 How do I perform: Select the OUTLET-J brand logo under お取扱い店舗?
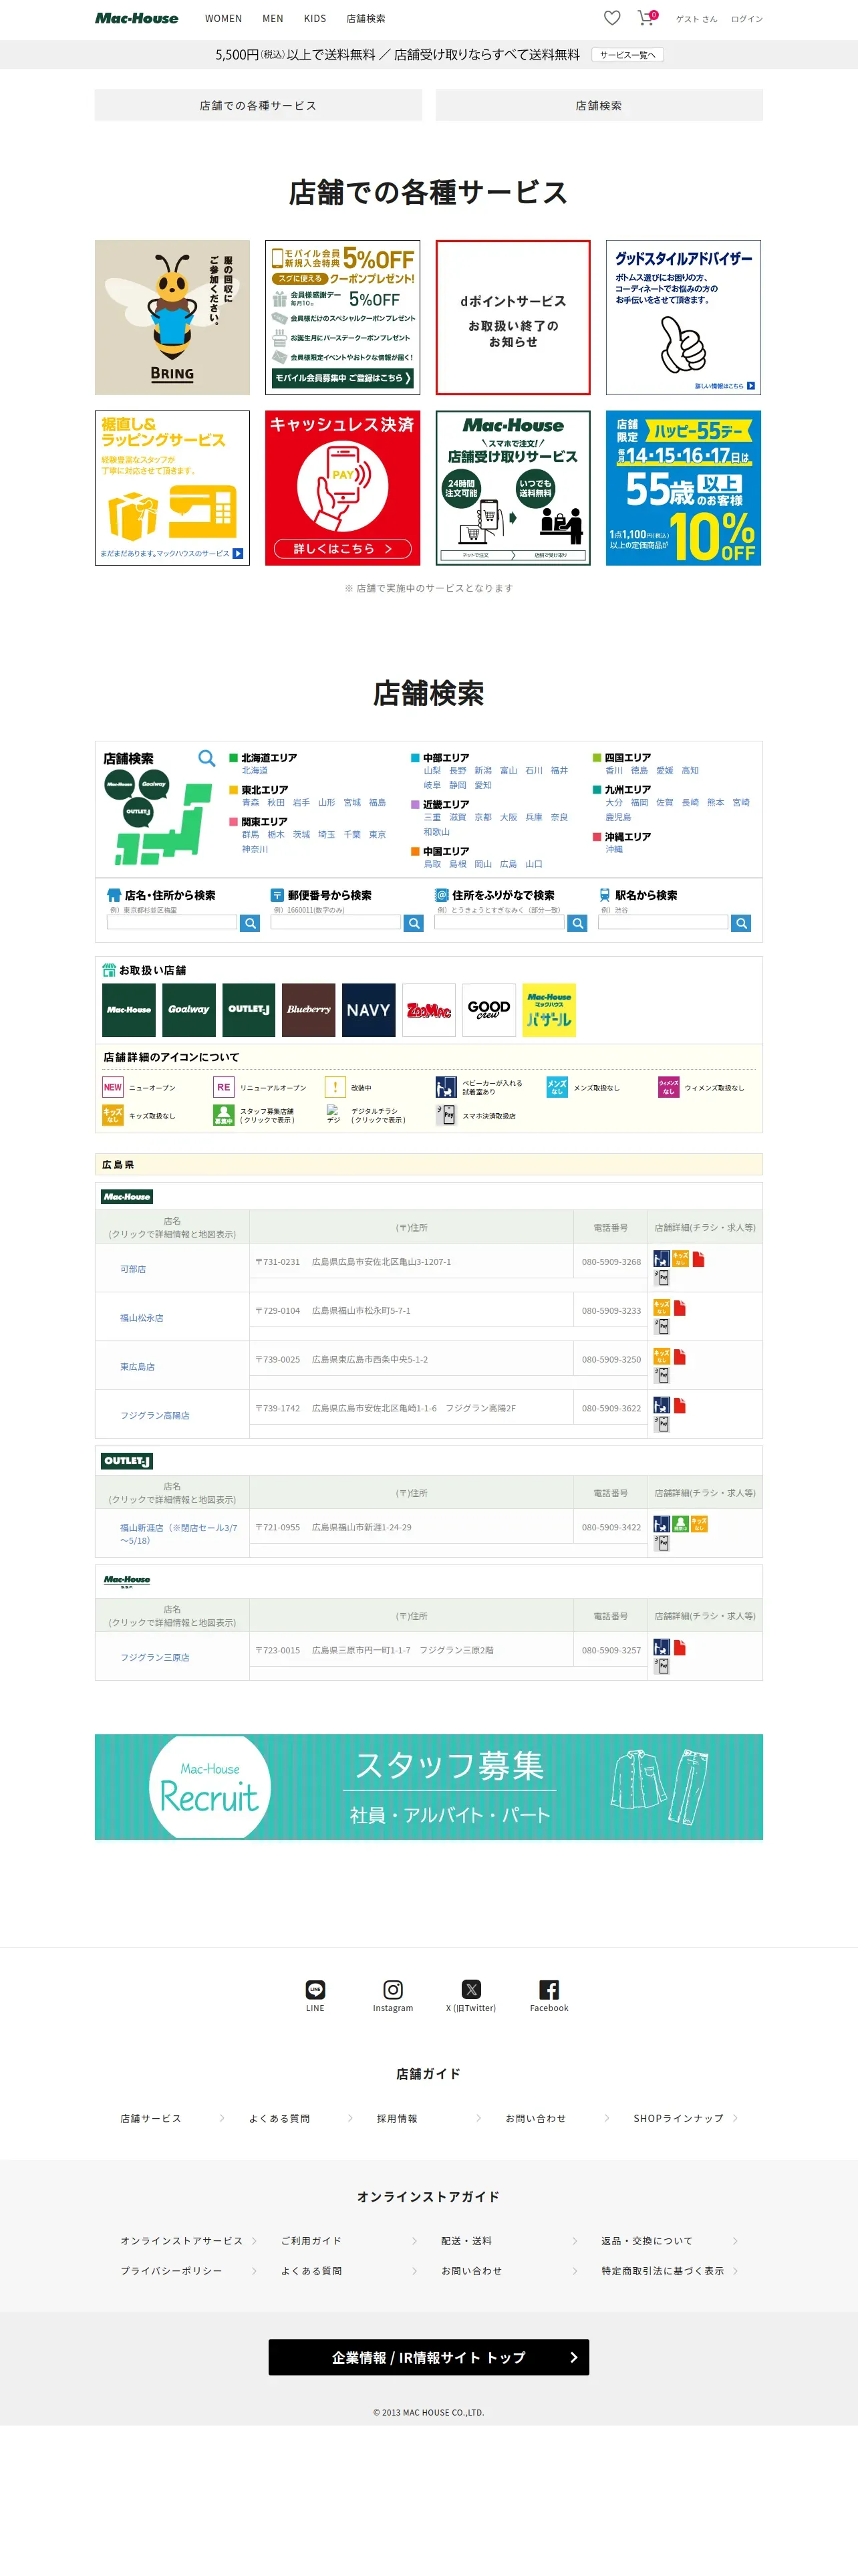pyautogui.click(x=249, y=1009)
